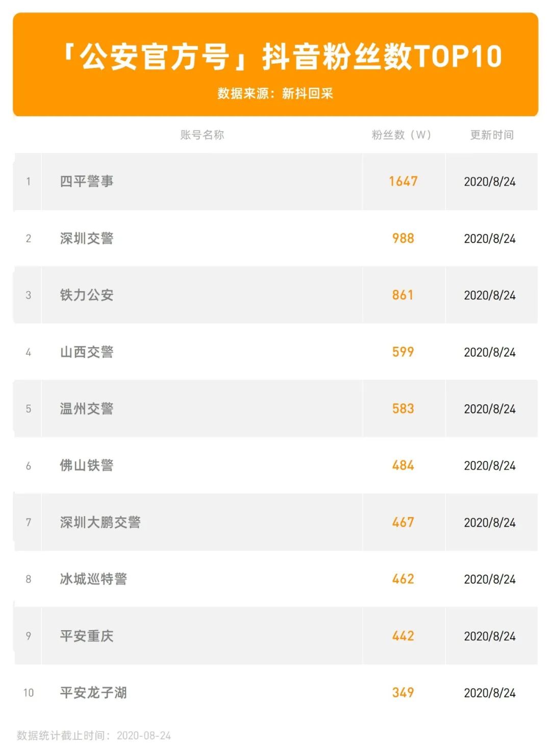The image size is (551, 748).
Task: Open the 深圳大鹏交警 account entry
Action: pos(100,523)
